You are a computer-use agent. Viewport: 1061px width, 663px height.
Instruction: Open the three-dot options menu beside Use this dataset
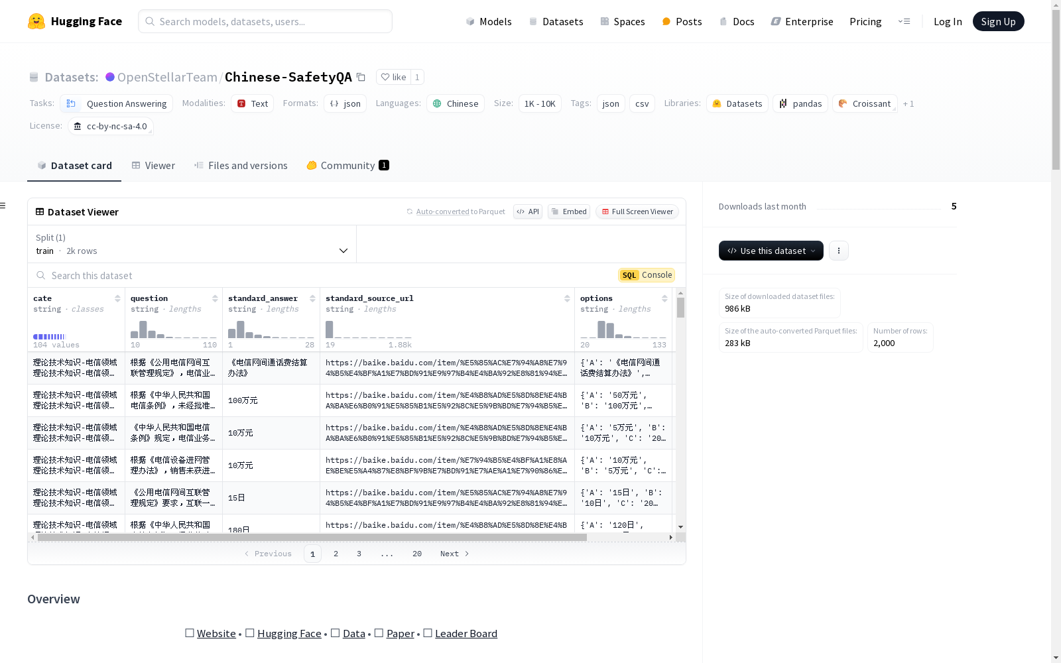coord(839,251)
